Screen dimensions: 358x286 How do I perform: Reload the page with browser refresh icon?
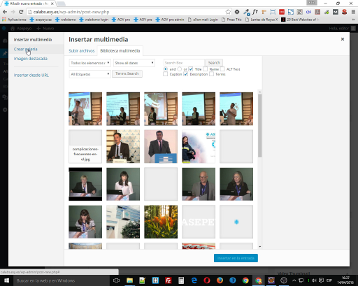[x=21, y=12]
